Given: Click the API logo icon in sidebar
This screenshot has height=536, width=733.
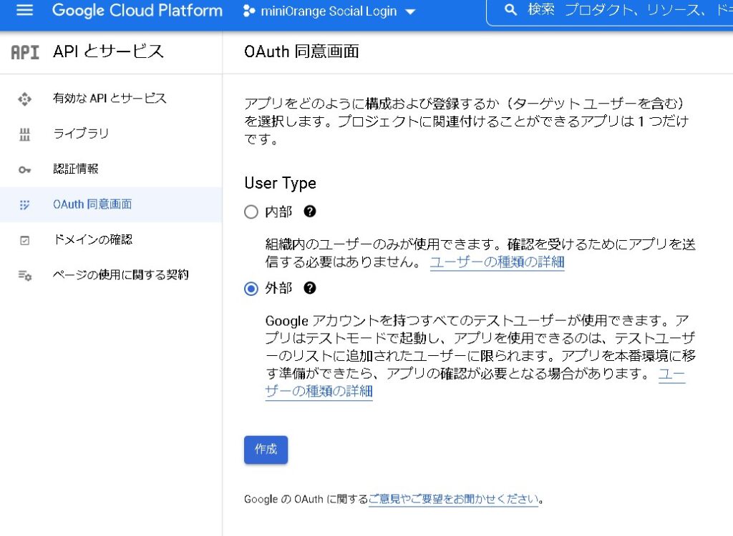Looking at the screenshot, I should (x=25, y=52).
